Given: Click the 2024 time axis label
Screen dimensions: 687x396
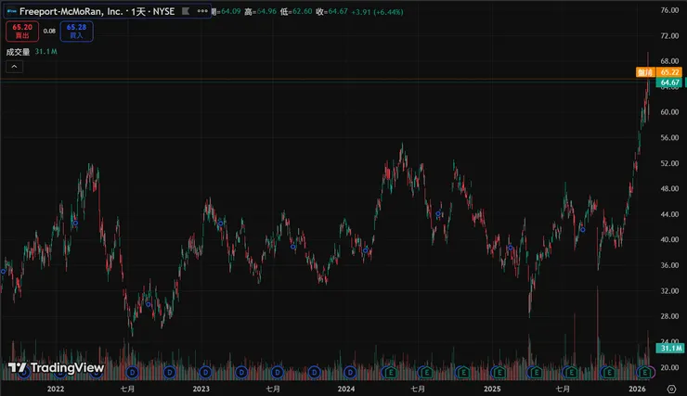Looking at the screenshot, I should click(346, 389).
